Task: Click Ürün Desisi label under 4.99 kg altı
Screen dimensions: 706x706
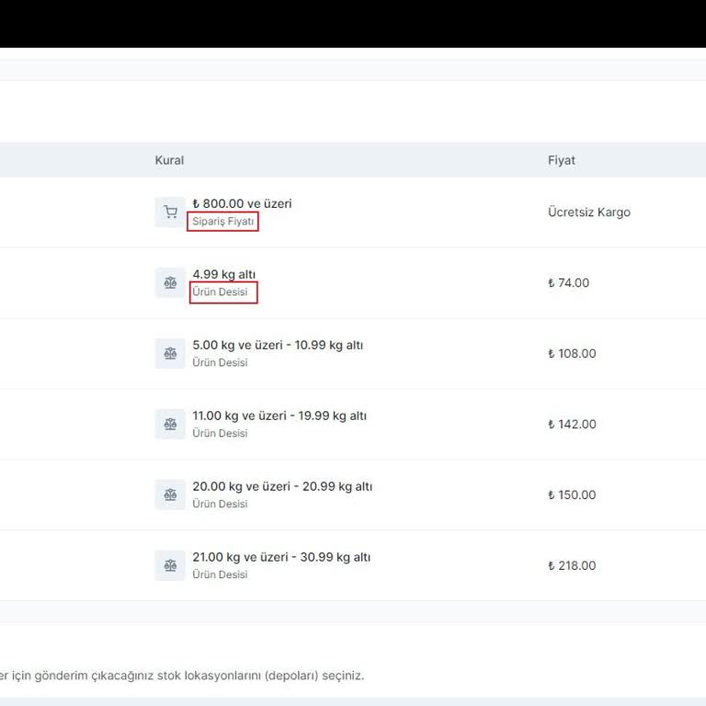Action: pos(222,292)
